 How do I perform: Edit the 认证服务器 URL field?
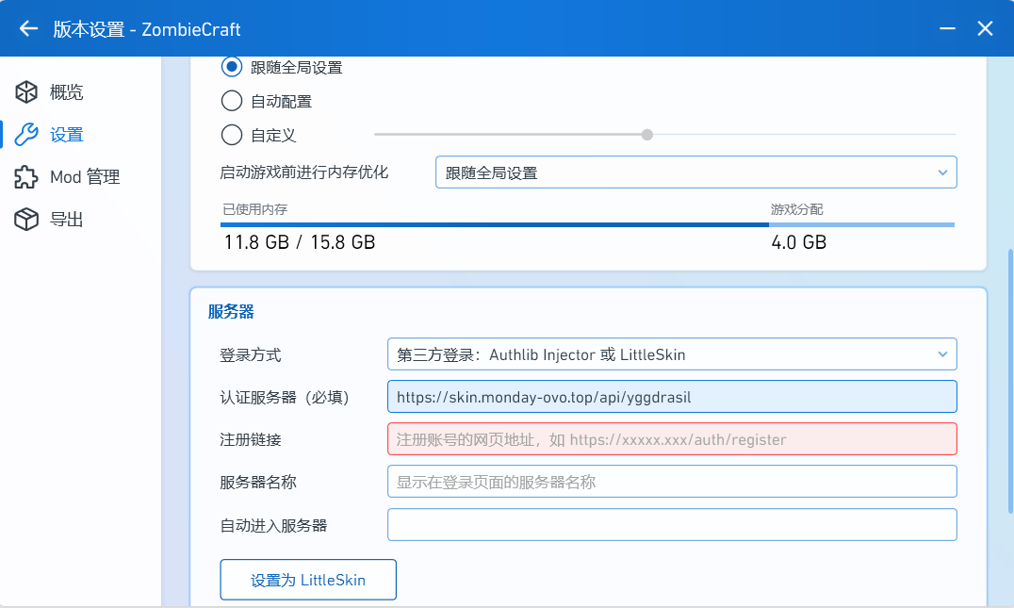tap(672, 397)
